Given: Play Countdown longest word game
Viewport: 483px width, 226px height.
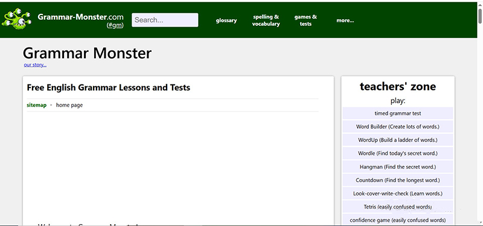Looking at the screenshot, I should (398, 180).
